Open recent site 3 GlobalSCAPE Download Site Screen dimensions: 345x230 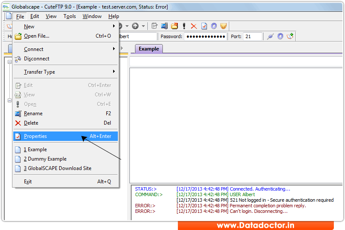pos(66,168)
